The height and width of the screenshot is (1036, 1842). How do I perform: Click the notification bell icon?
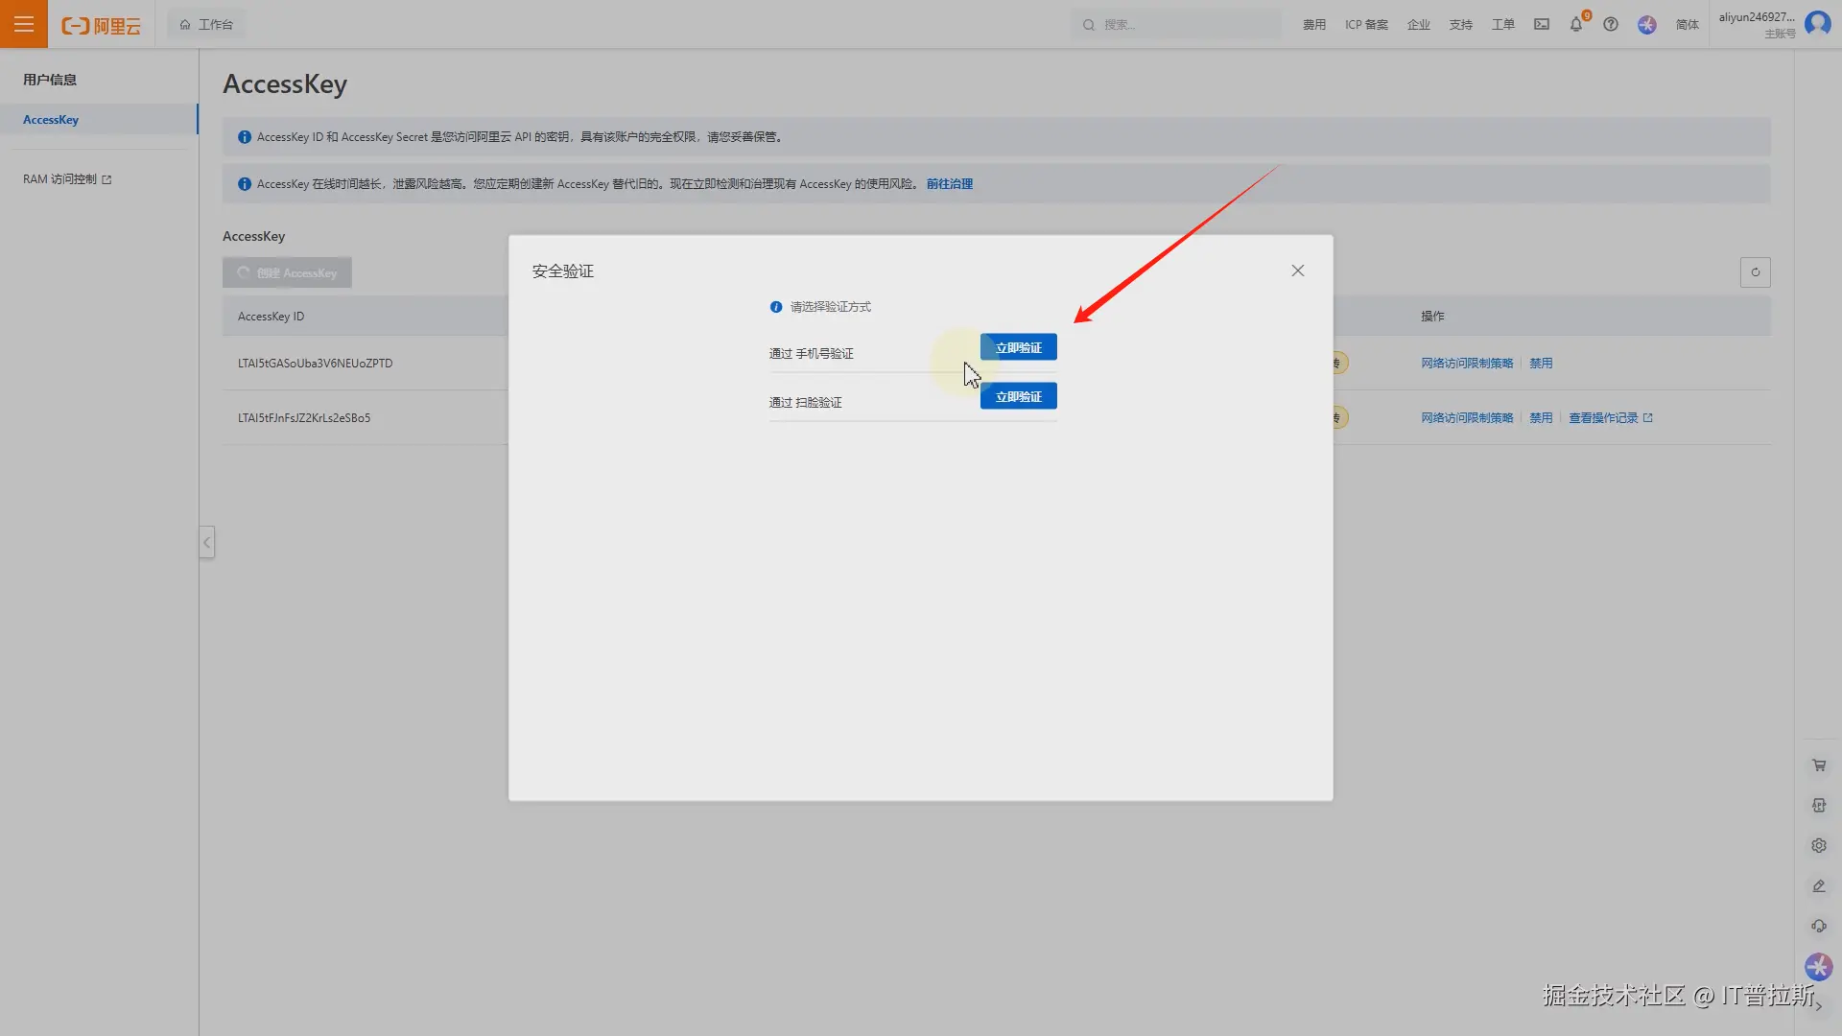[1575, 25]
